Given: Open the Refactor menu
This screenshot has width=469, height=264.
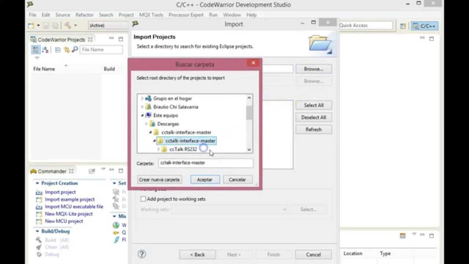Looking at the screenshot, I should pyautogui.click(x=85, y=15).
